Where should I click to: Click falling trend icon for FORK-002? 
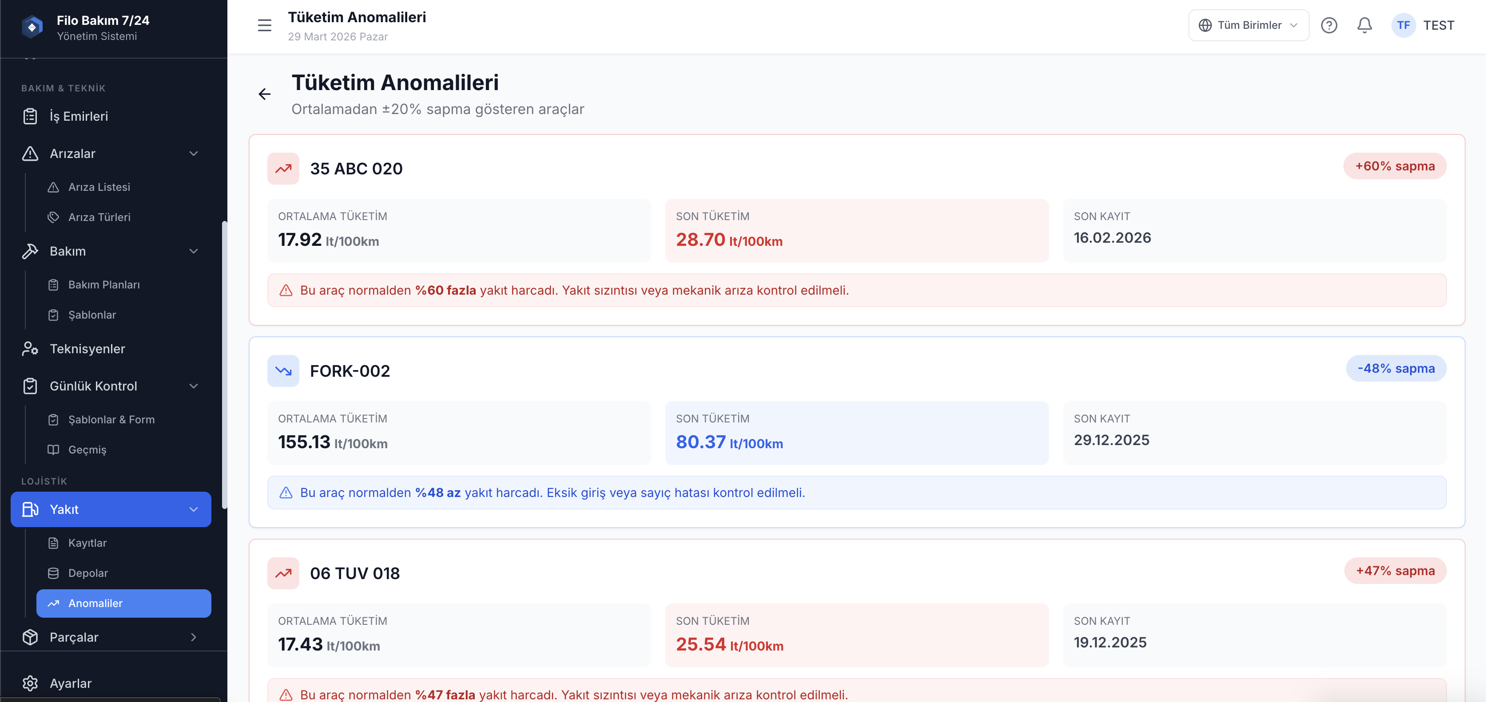(283, 371)
